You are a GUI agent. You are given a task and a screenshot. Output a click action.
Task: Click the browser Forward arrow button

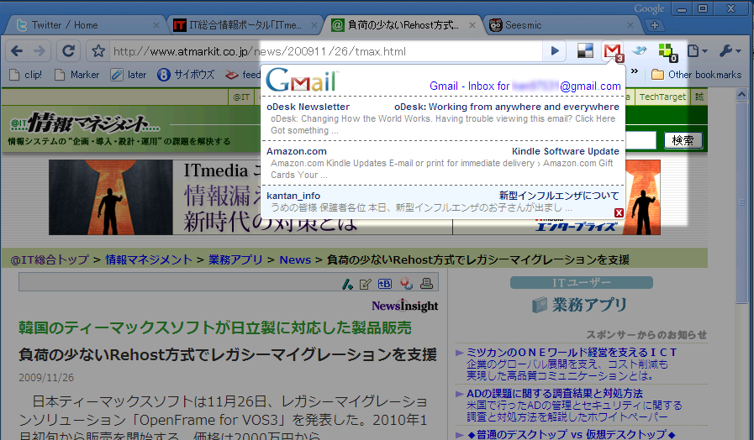(x=40, y=51)
